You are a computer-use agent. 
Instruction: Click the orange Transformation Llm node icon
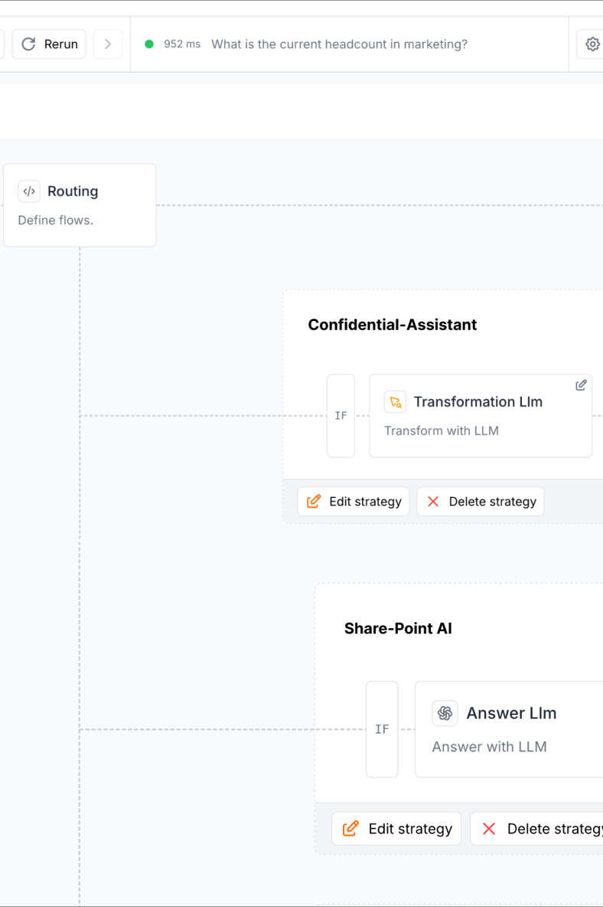(x=395, y=402)
